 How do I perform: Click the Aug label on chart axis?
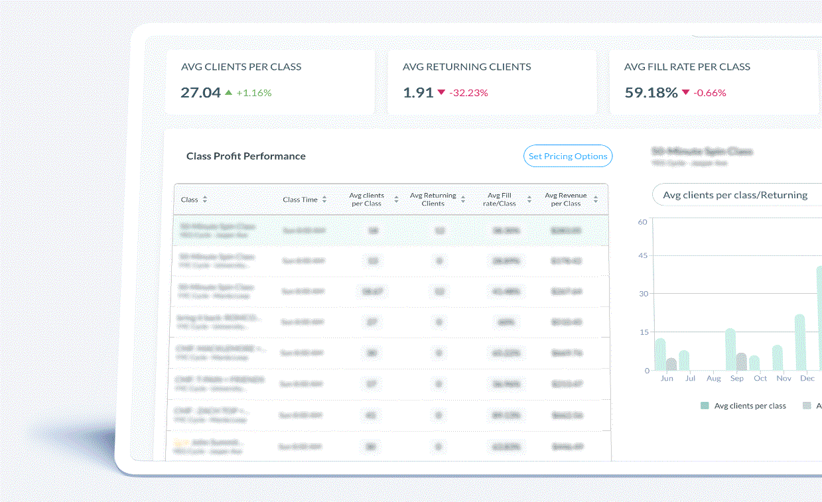click(x=714, y=379)
